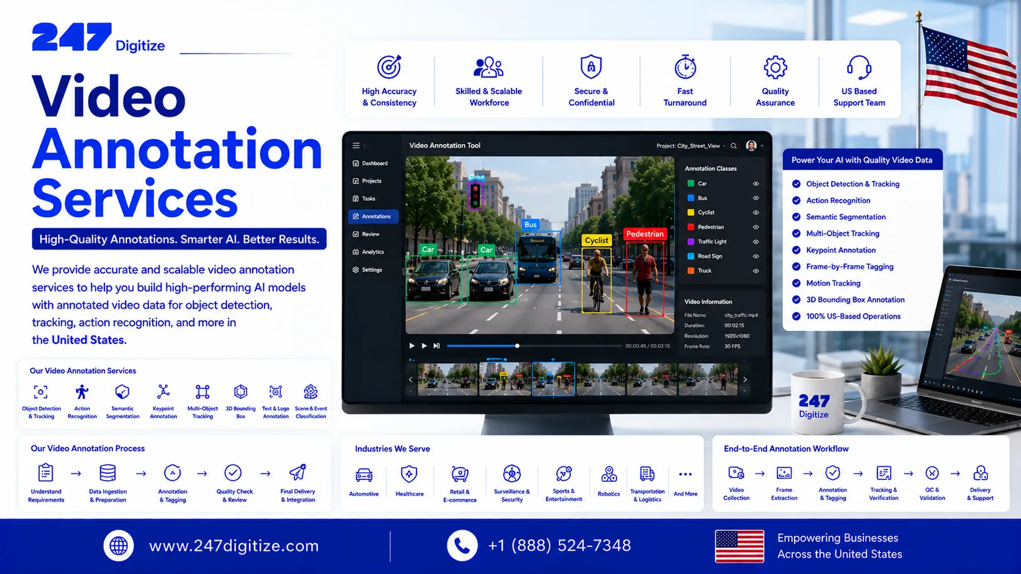The height and width of the screenshot is (574, 1021).
Task: Click the Quality Check & Review icon
Action: point(233,473)
